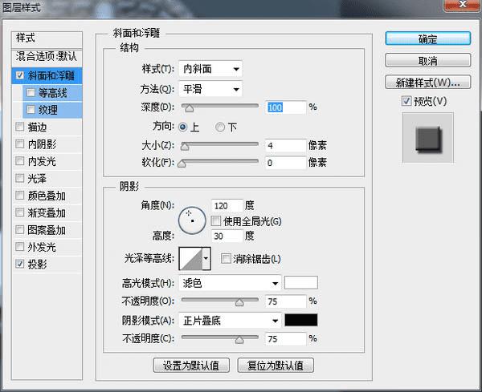
Task: Click 新建样式(W)... button
Action: (428, 83)
